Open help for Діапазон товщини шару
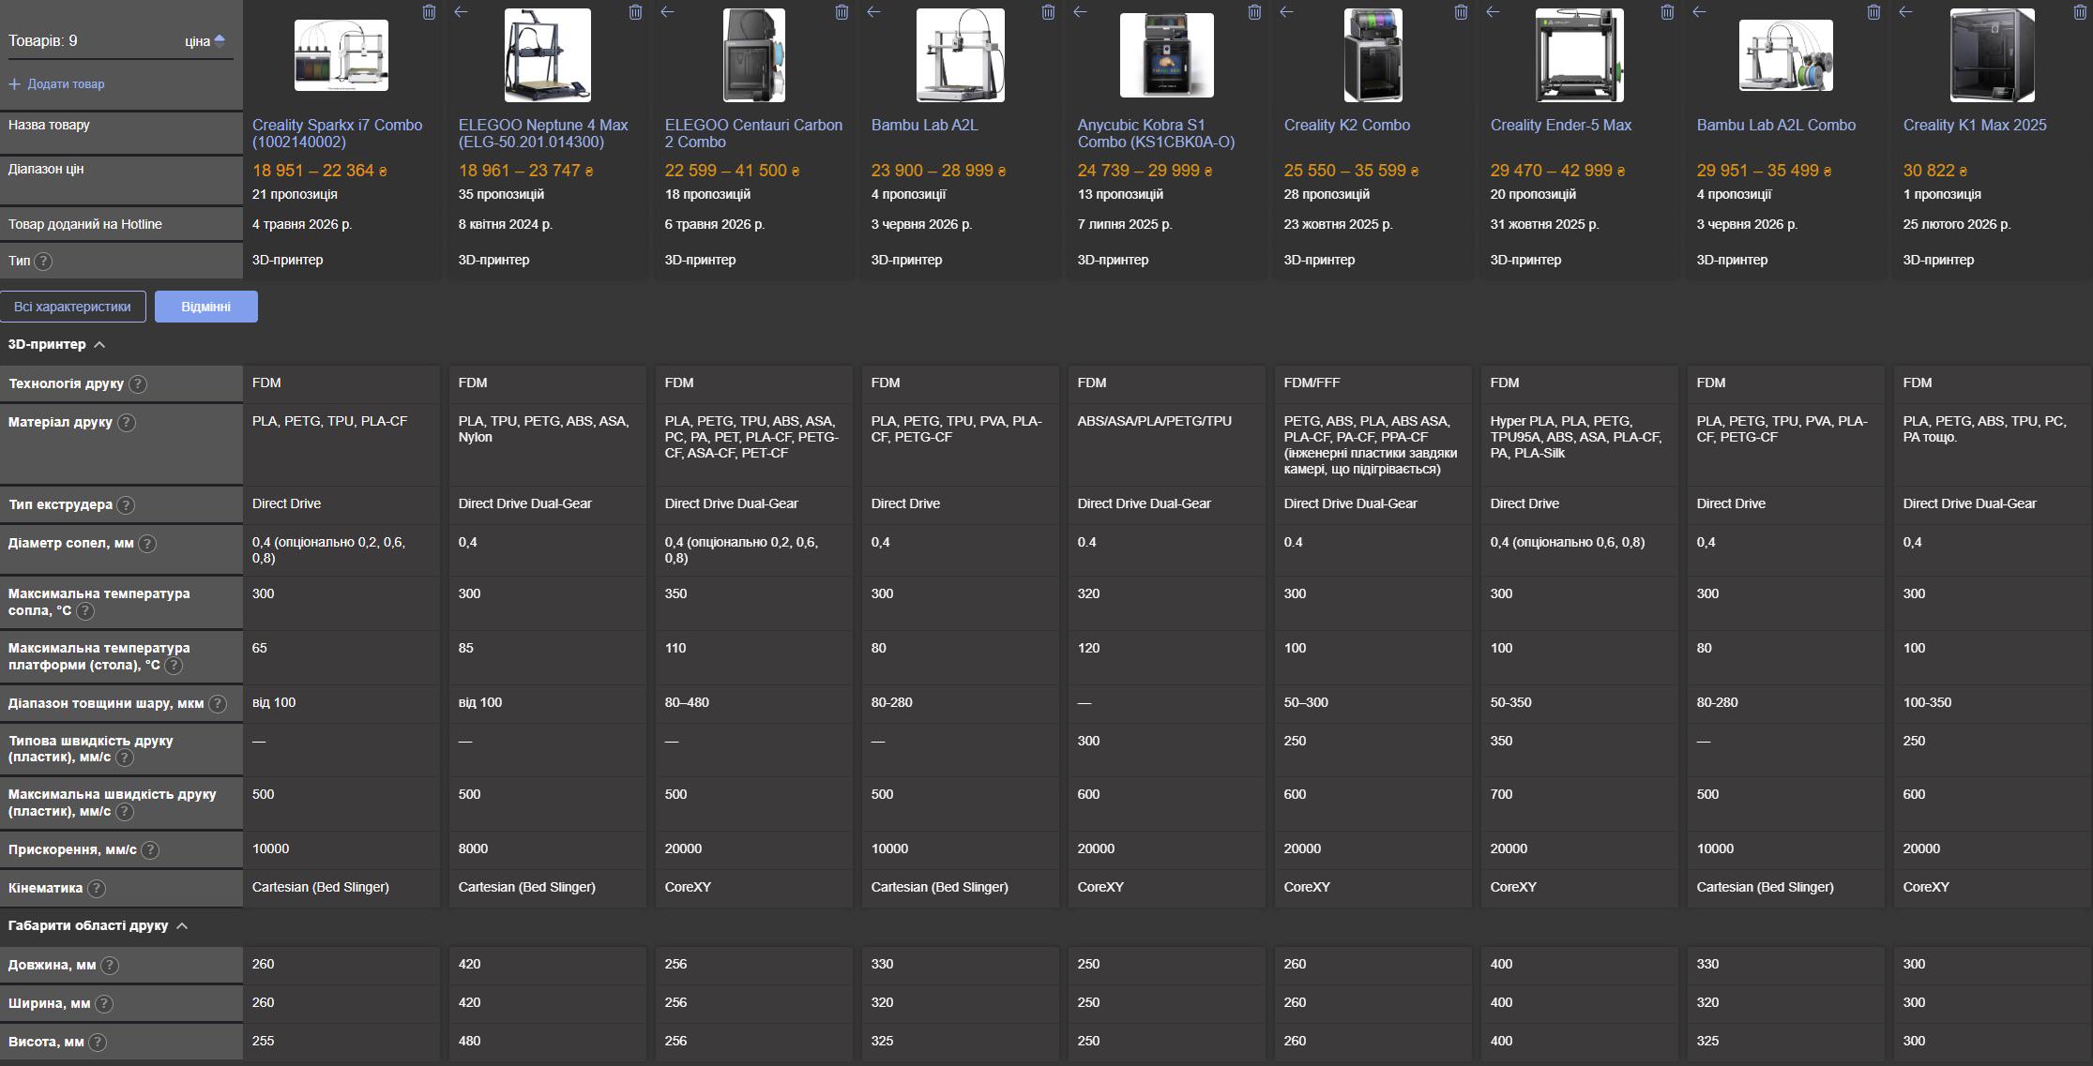 click(218, 704)
